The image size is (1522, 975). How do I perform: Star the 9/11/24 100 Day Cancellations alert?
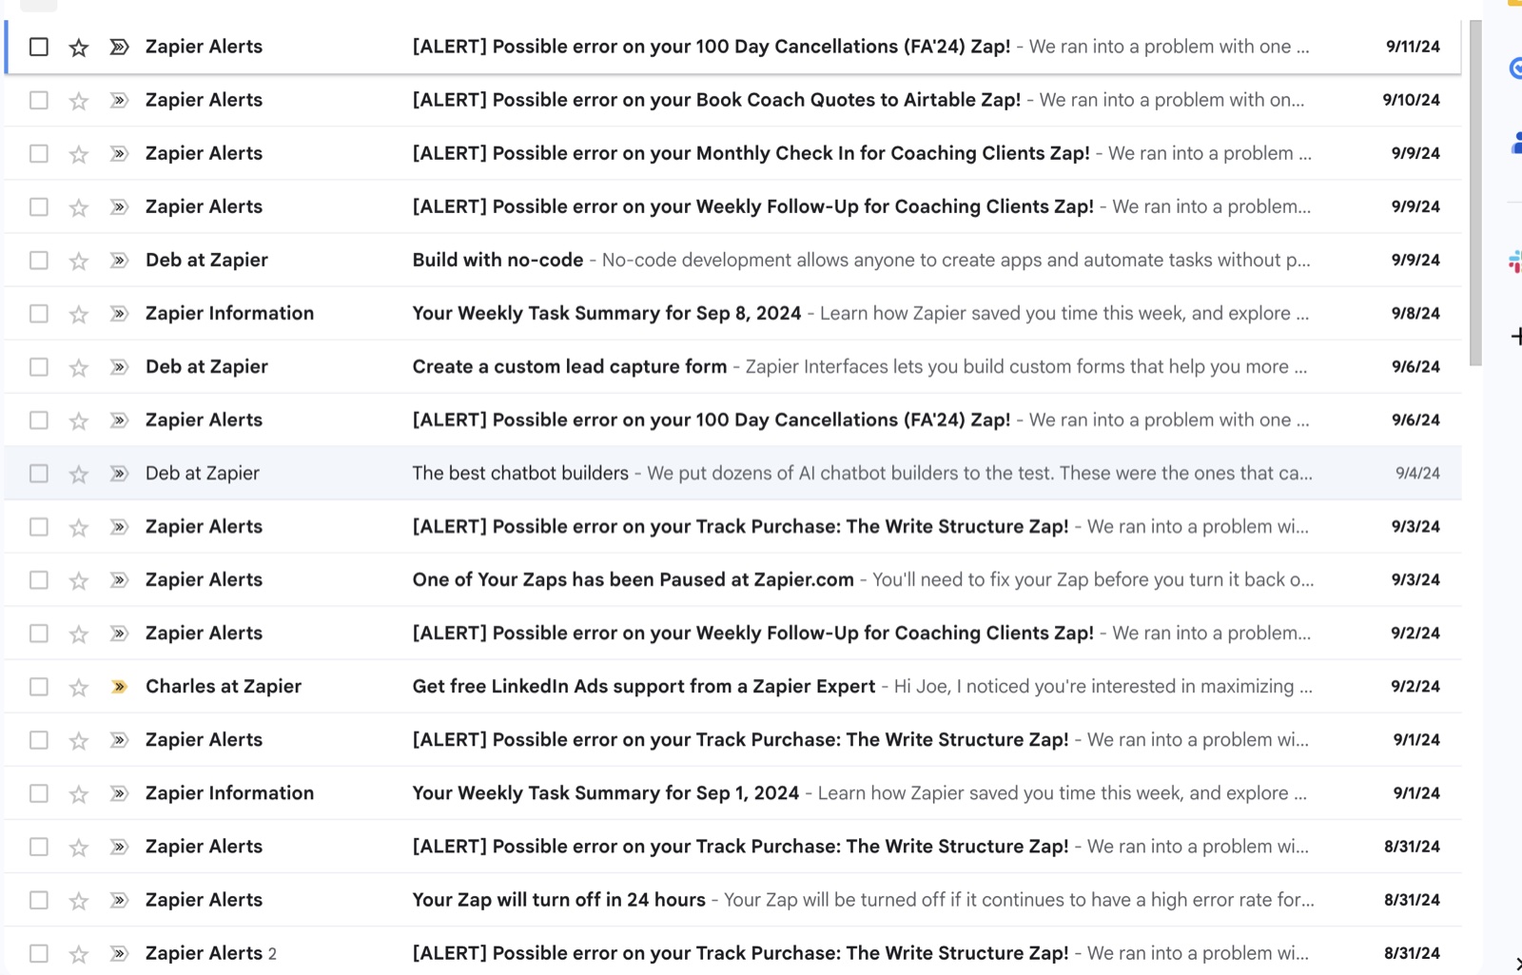[79, 48]
